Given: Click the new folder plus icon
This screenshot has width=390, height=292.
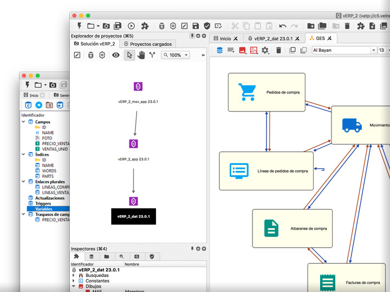Looking at the screenshot, I should [x=311, y=26].
